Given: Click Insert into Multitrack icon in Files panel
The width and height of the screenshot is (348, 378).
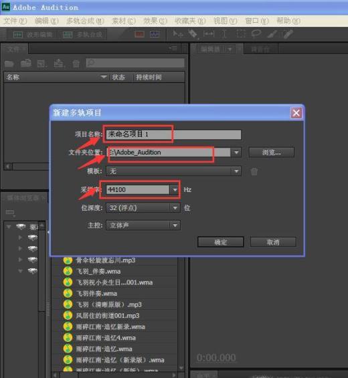Looking at the screenshot, I should pyautogui.click(x=59, y=64).
